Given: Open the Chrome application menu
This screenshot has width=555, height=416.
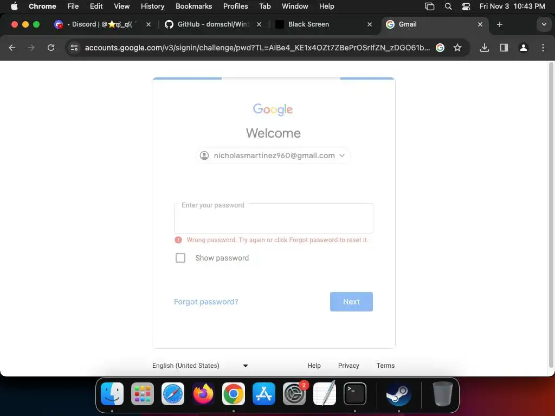Looking at the screenshot, I should point(42,6).
